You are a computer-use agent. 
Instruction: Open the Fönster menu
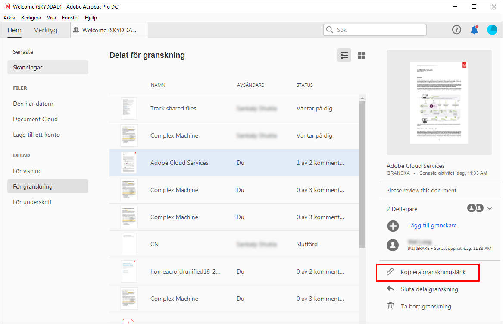[70, 18]
